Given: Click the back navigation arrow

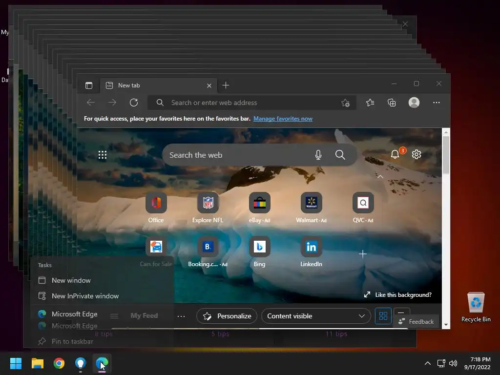Looking at the screenshot, I should [x=91, y=103].
